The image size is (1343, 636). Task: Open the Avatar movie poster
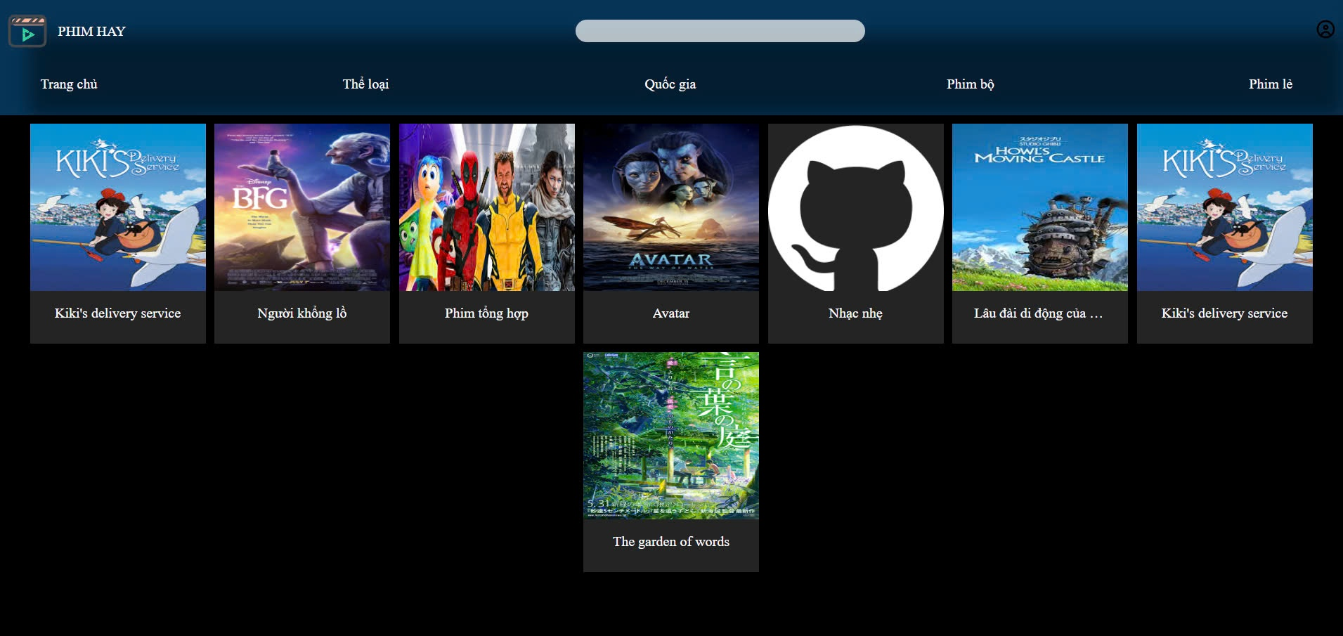(671, 207)
